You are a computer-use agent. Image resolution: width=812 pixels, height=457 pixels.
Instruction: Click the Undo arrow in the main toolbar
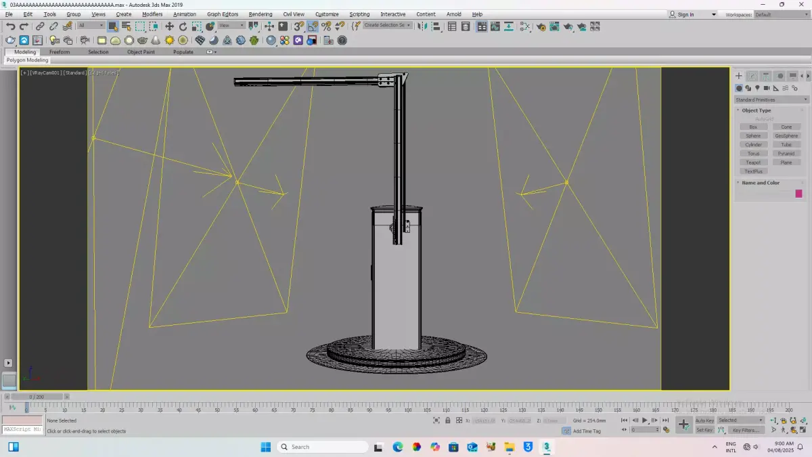(x=11, y=26)
